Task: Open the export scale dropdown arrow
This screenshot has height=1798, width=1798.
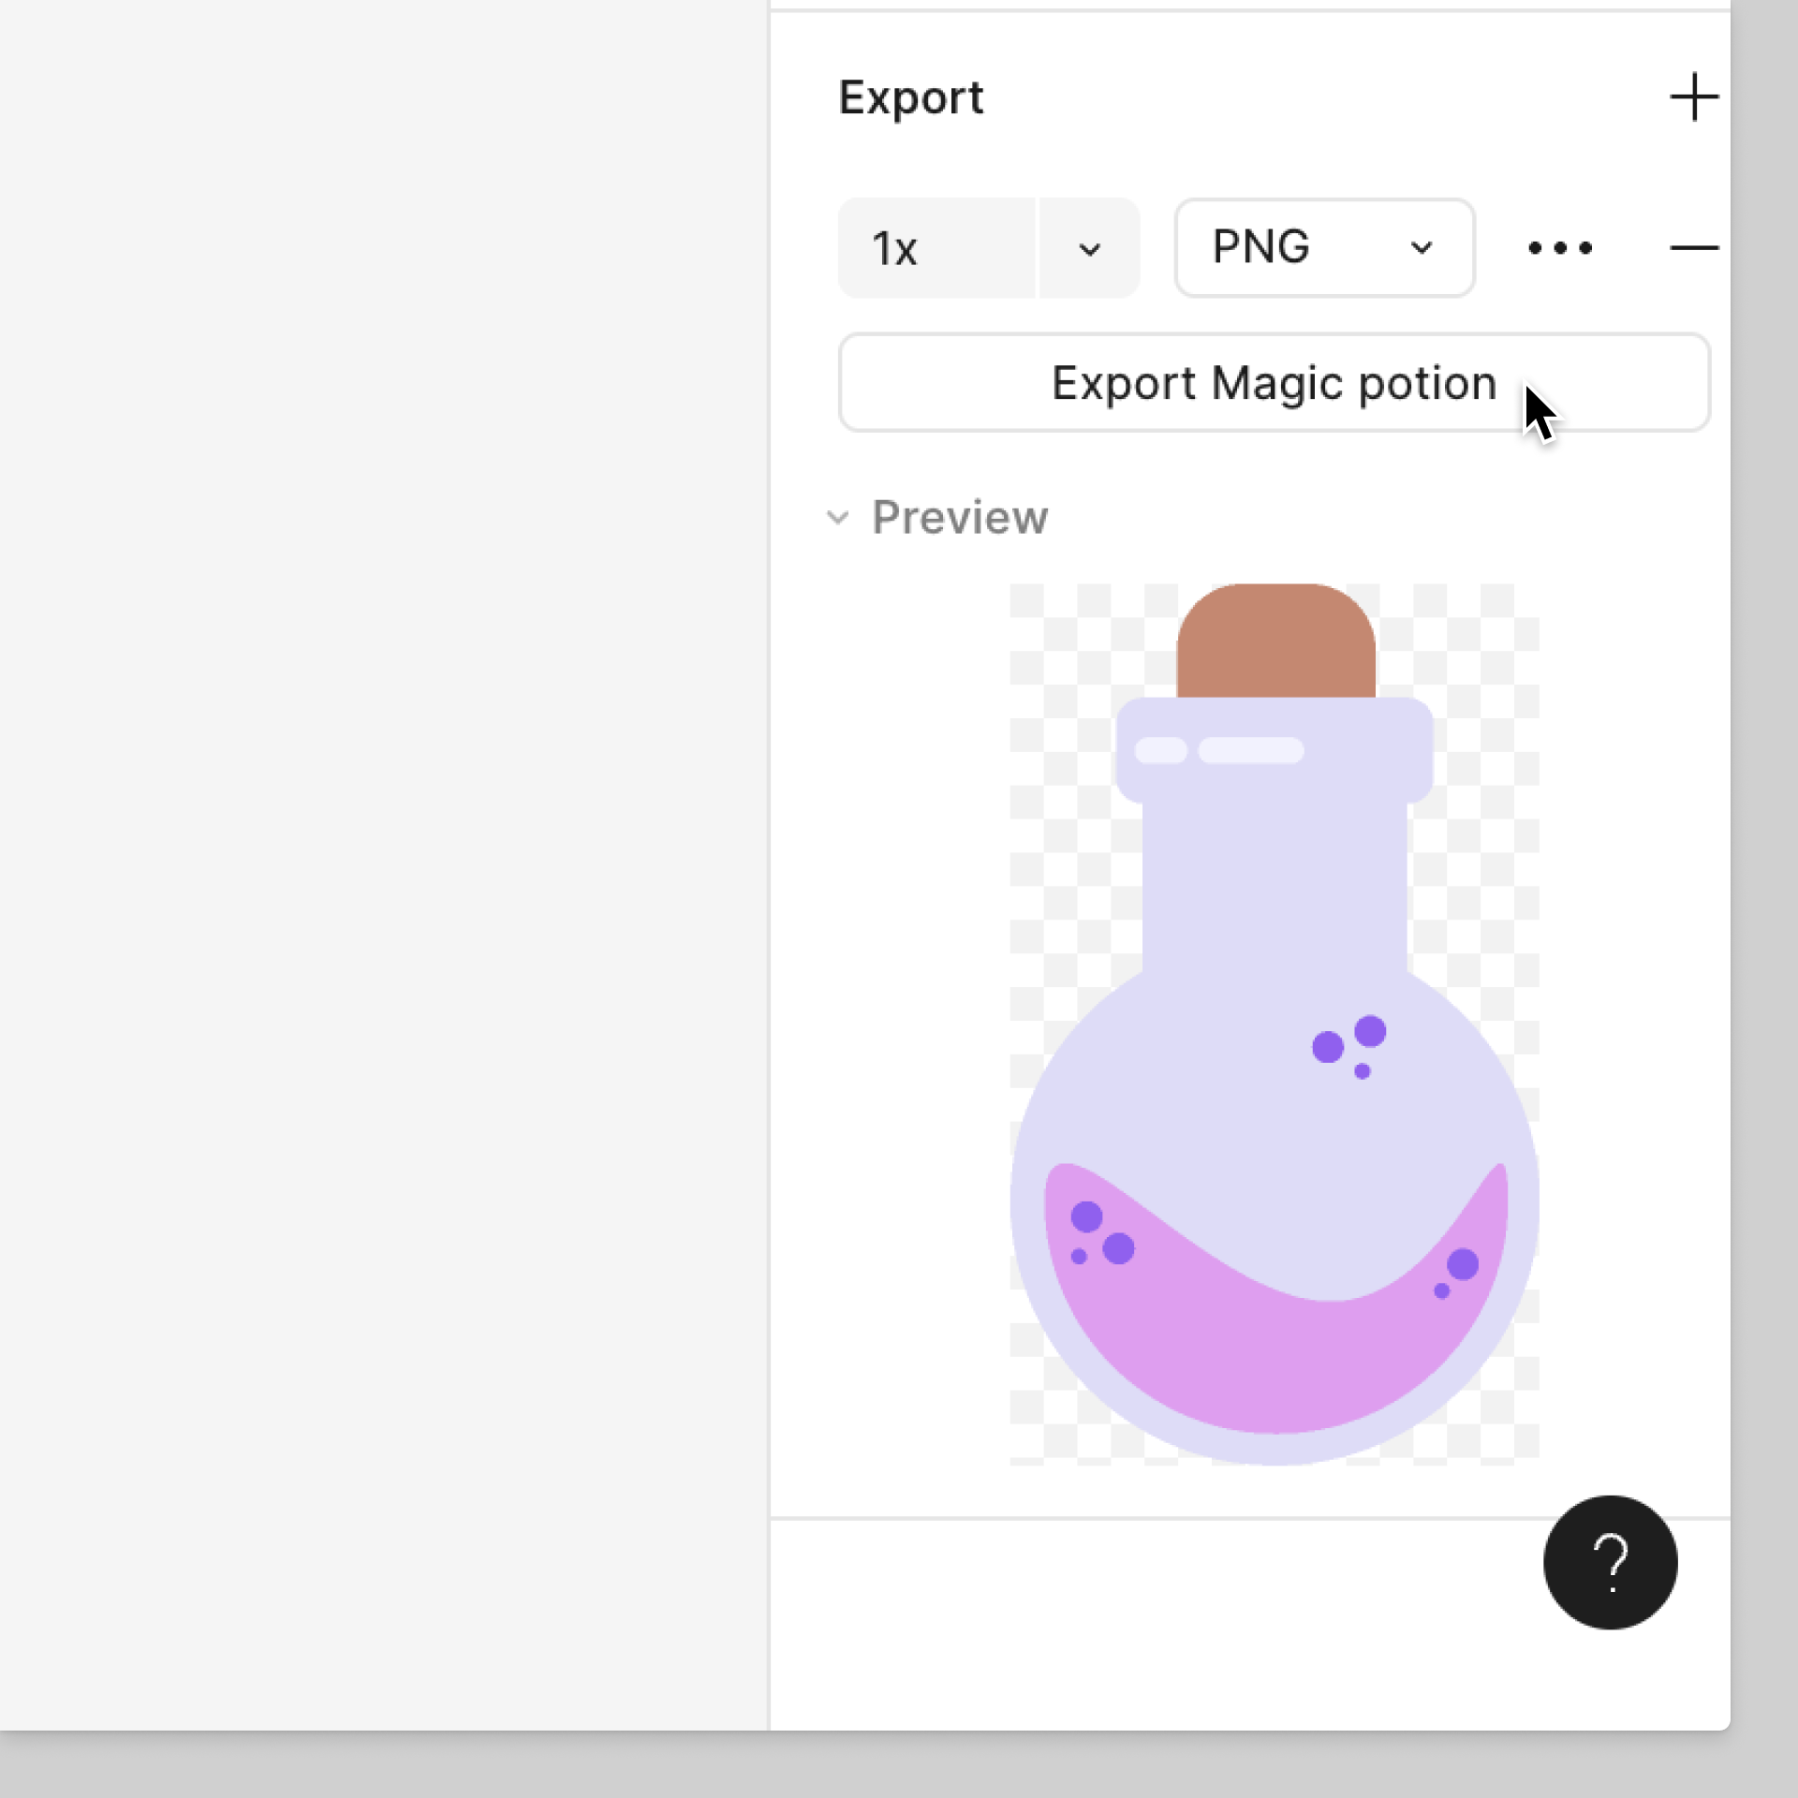Action: (1089, 249)
